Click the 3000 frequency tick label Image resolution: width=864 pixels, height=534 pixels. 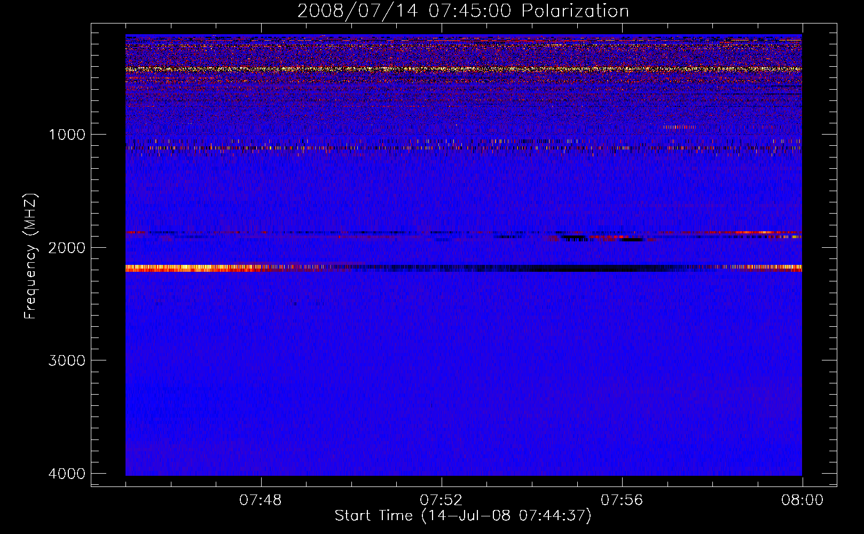click(x=67, y=360)
